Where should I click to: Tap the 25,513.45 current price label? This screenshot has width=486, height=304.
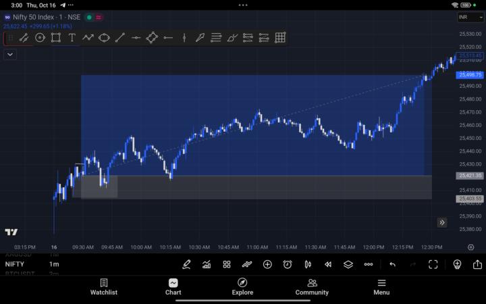point(470,55)
